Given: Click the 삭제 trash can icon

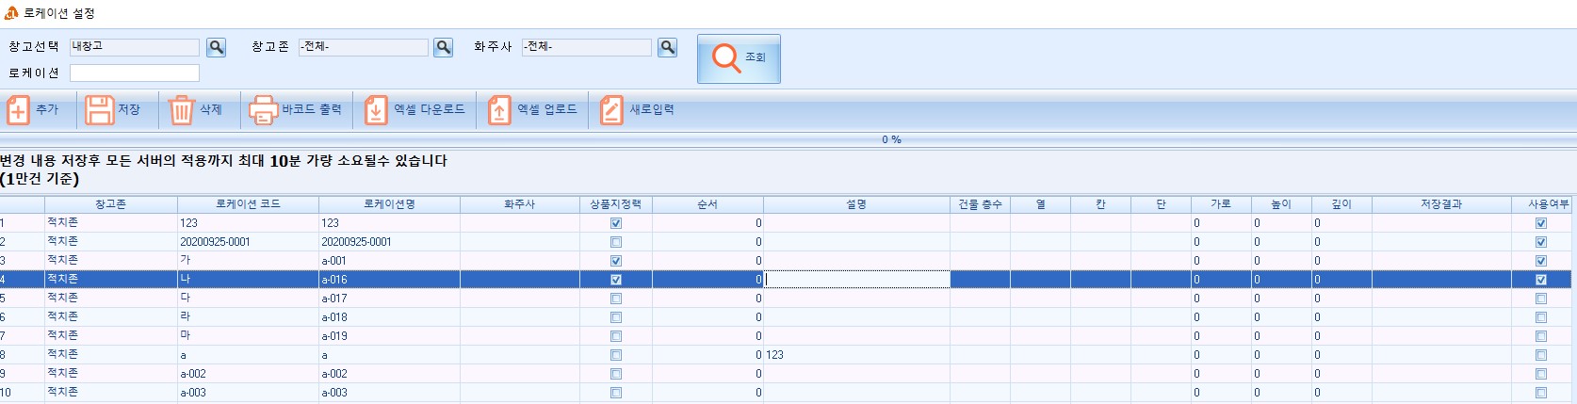Looking at the screenshot, I should (181, 110).
